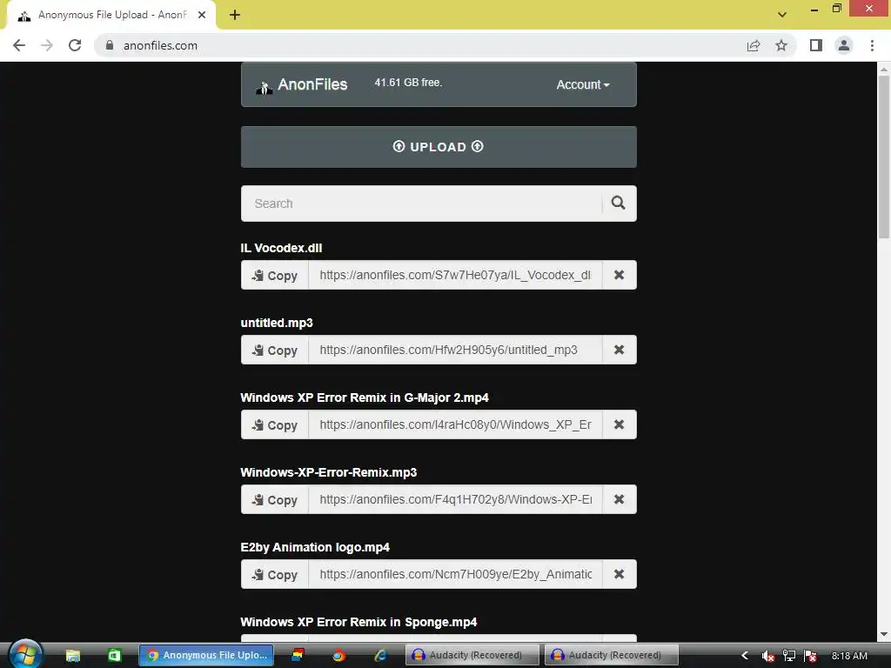
Task: Delete untitled.mp3 with the X icon
Action: (620, 350)
